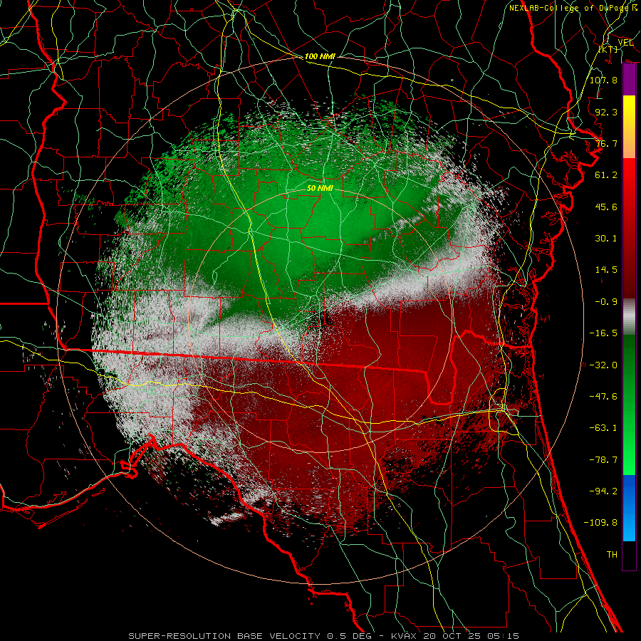Pick the gray near-zero color bar segment
Screen dimensions: 641x641
click(x=629, y=317)
